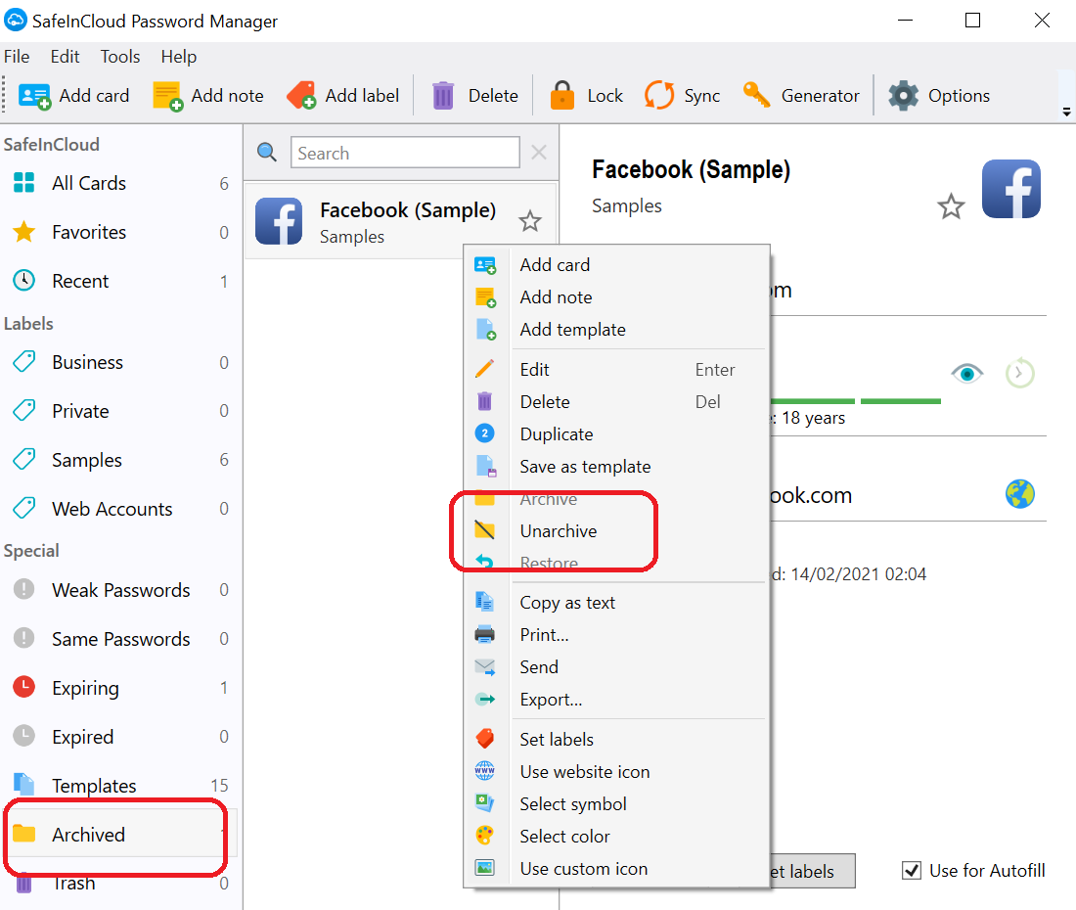Click the Samples label under the card title
Viewport: 1076px width, 910px height.
coord(626,205)
